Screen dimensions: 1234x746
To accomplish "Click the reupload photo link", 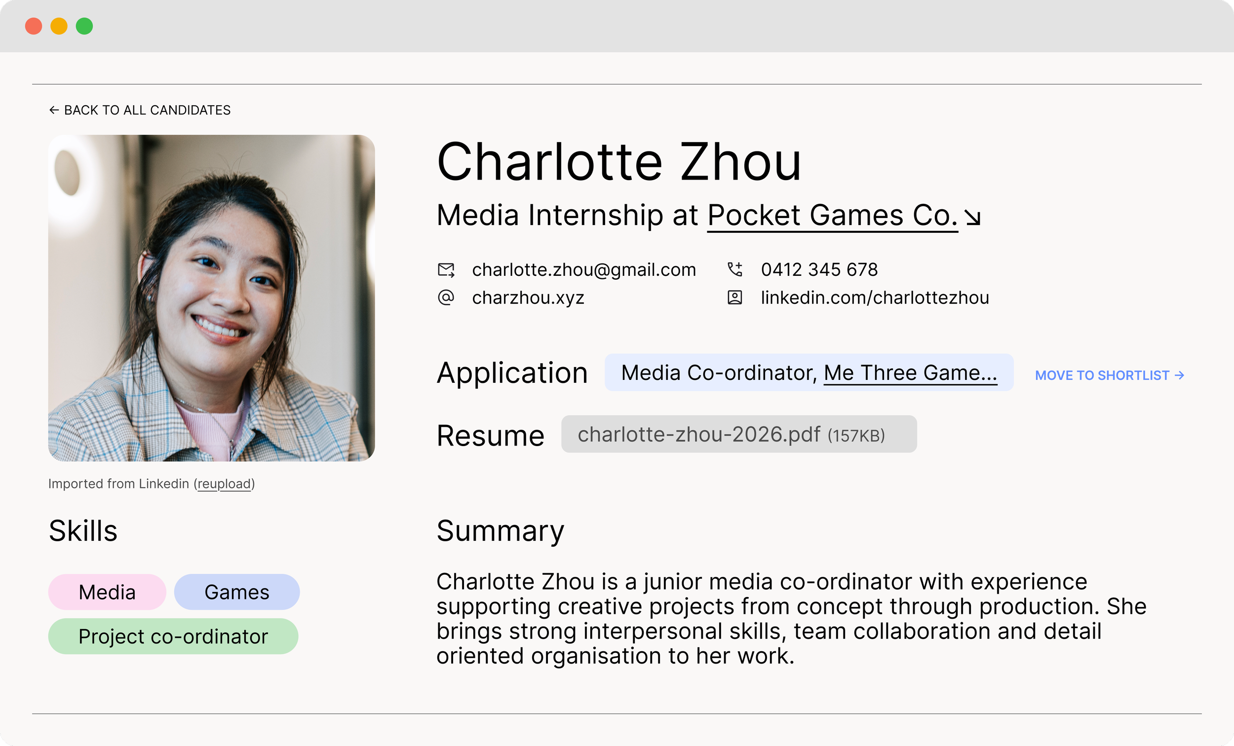I will pos(224,484).
